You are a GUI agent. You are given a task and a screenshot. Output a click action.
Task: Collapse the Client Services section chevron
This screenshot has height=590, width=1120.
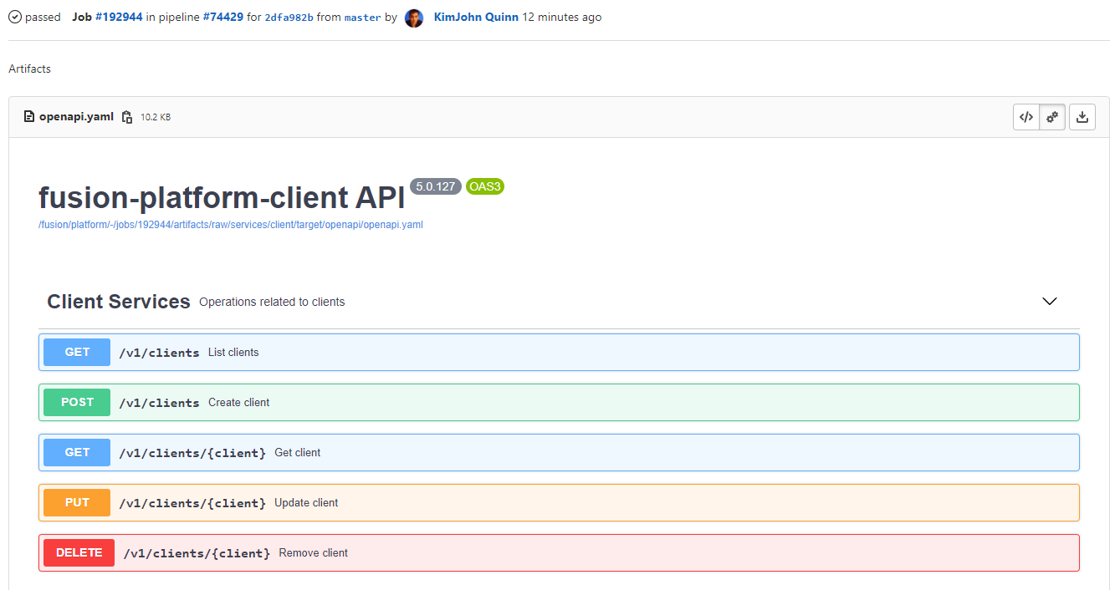pos(1050,301)
